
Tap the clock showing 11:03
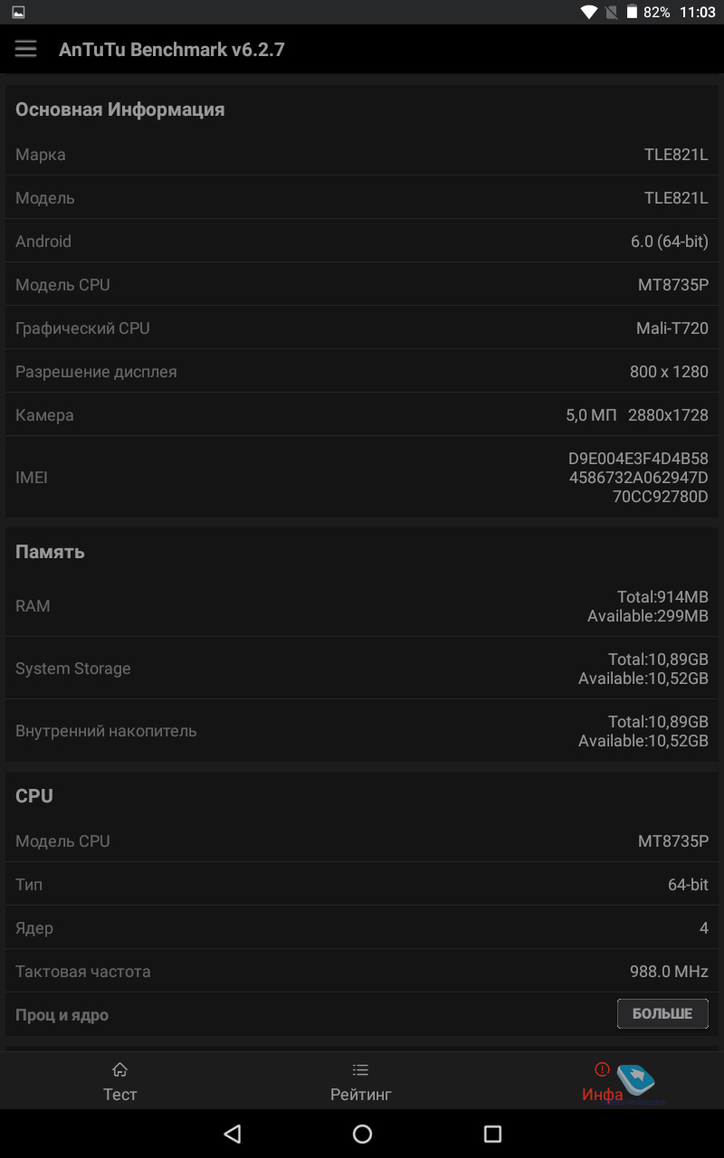[697, 13]
